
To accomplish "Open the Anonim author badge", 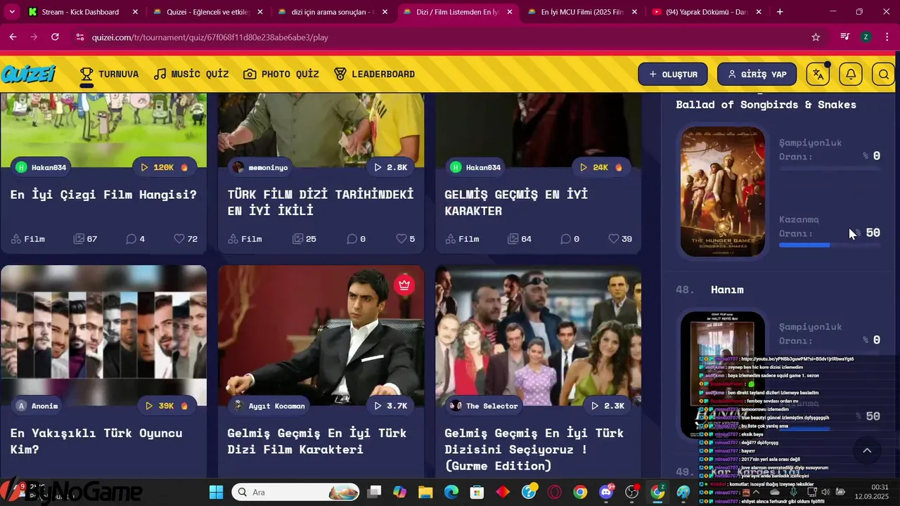I will (37, 406).
